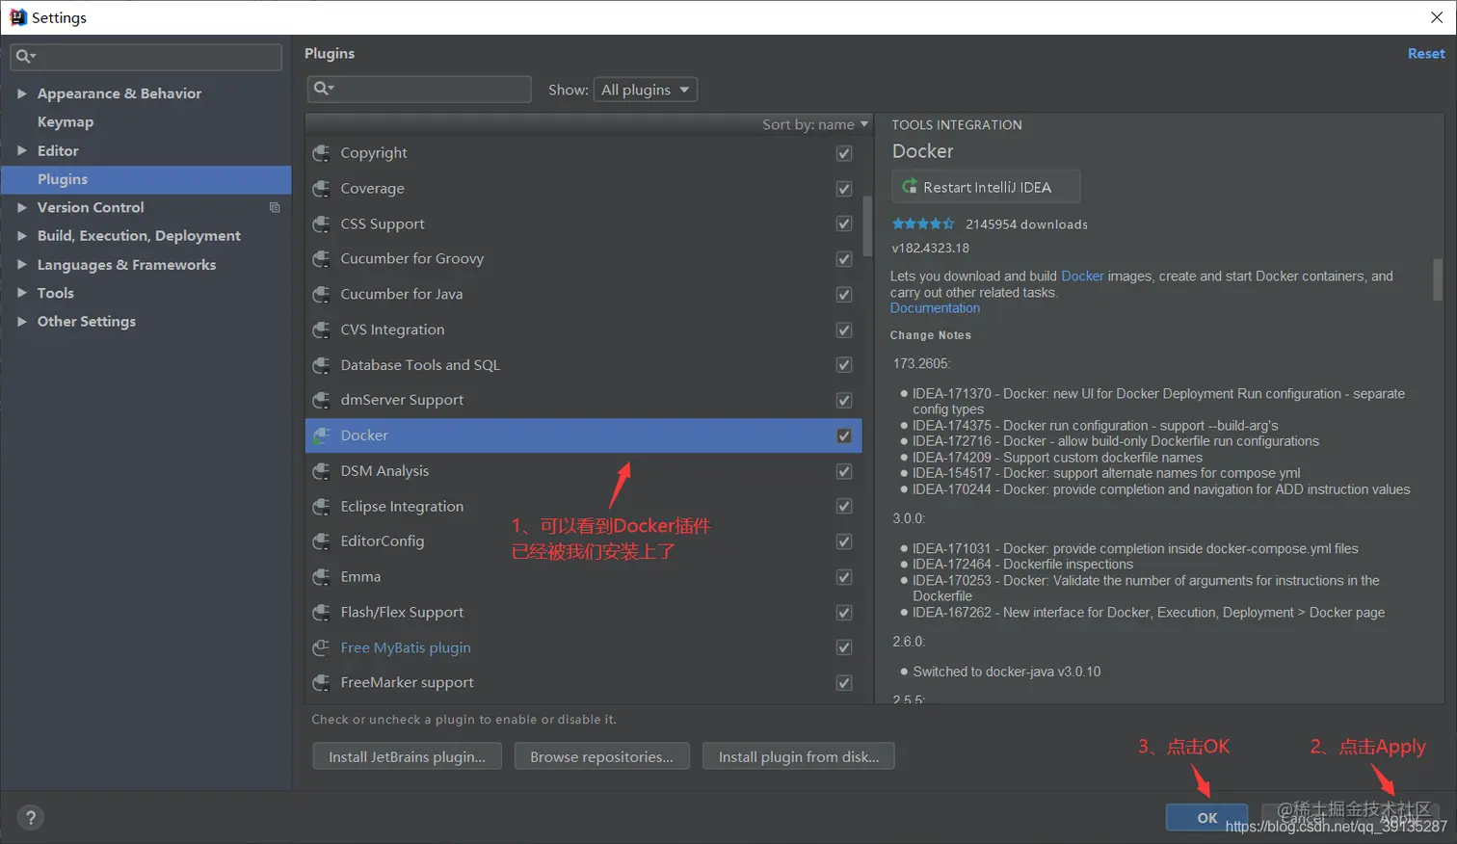This screenshot has height=844, width=1457.
Task: Toggle the CSS Support checkbox
Action: (844, 224)
